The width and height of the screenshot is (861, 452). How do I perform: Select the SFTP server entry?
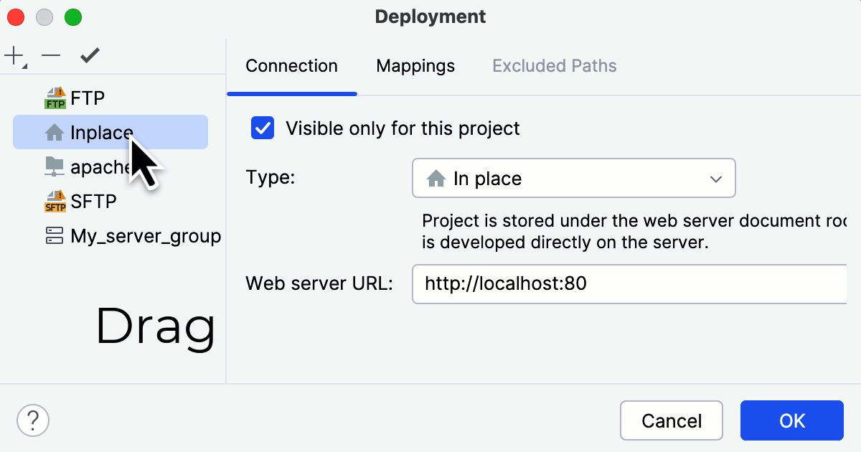coord(93,201)
